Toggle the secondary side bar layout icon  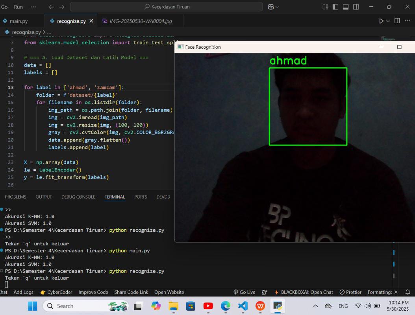tap(356, 7)
